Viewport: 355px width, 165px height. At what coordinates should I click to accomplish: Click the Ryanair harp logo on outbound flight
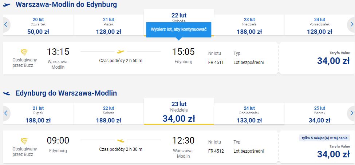(24, 52)
